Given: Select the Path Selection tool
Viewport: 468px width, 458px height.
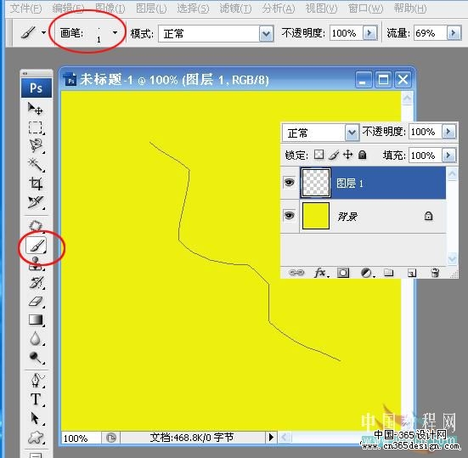Looking at the screenshot, I should click(x=36, y=418).
